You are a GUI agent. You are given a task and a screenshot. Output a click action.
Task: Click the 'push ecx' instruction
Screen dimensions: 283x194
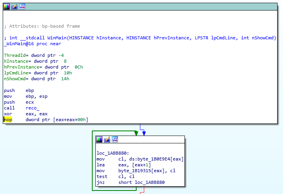tap(19, 102)
